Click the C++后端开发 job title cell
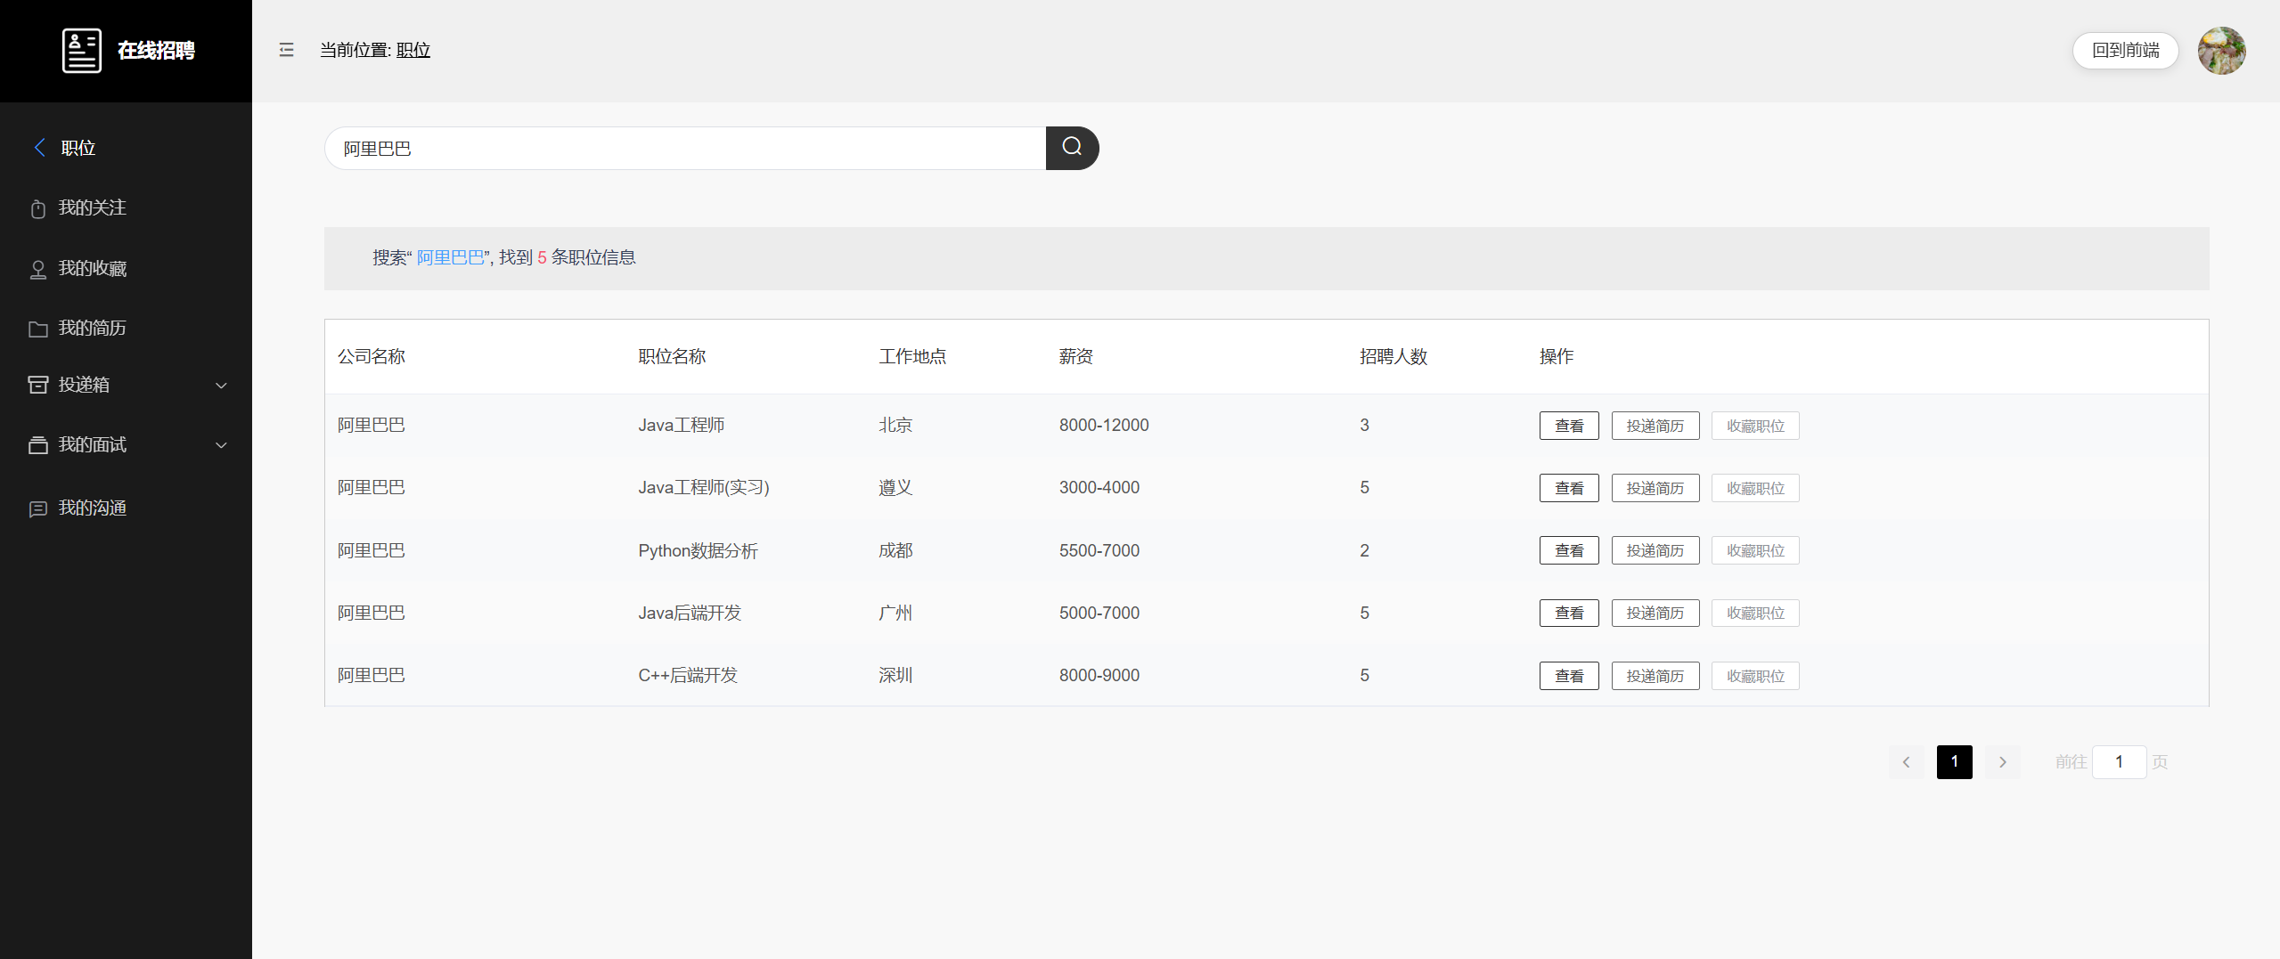2280x959 pixels. tap(688, 676)
